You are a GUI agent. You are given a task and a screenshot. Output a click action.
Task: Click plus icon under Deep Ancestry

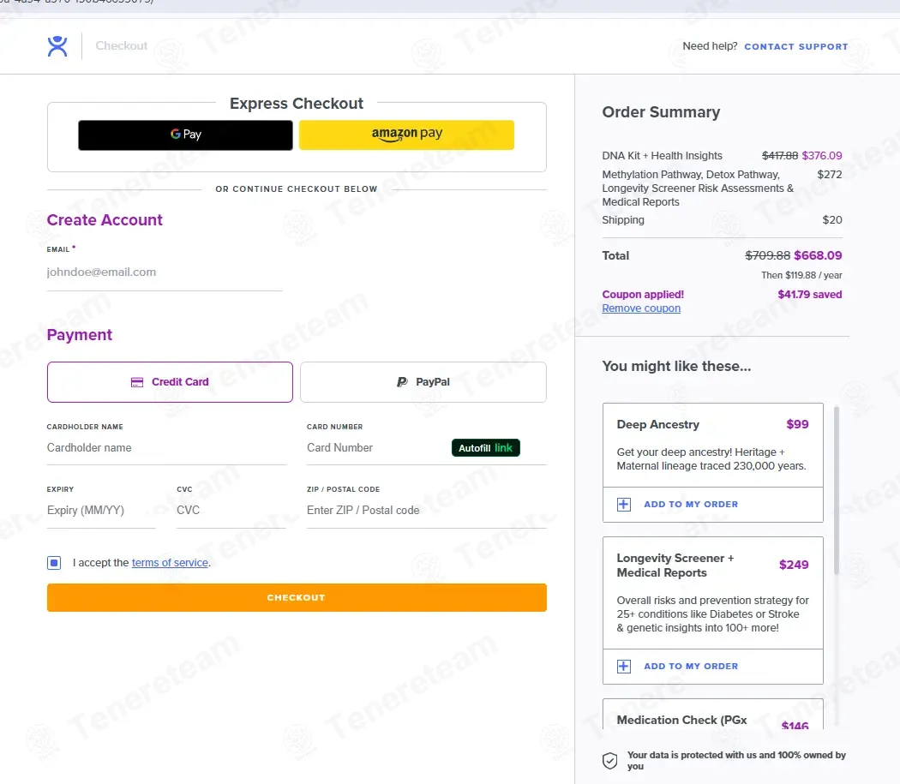point(624,505)
